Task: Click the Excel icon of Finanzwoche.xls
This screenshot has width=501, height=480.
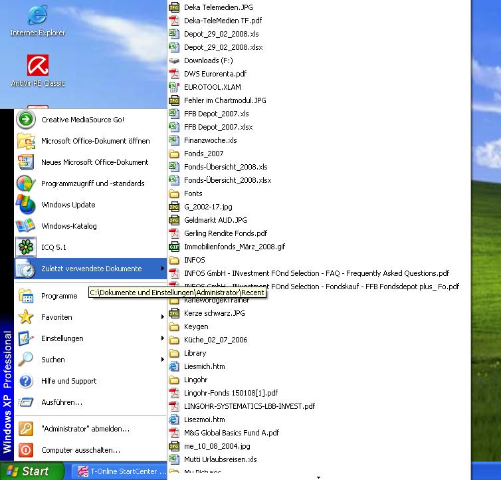Action: pos(174,140)
